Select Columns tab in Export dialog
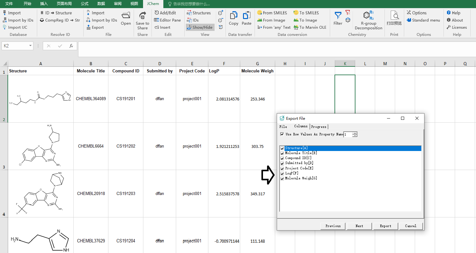The image size is (476, 253). tap(301, 126)
